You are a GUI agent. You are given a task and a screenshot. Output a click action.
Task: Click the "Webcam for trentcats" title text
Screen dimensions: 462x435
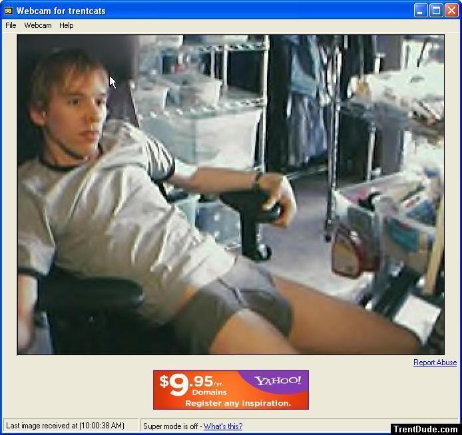pyautogui.click(x=61, y=11)
